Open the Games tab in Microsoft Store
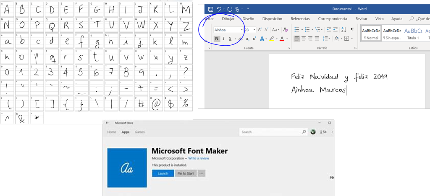This screenshot has height=196, width=430. [139, 132]
